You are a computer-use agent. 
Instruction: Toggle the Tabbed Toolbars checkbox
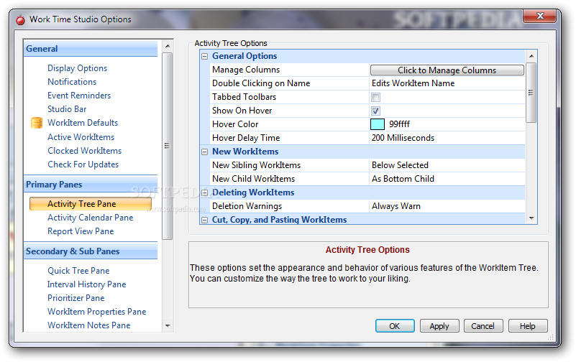point(375,97)
